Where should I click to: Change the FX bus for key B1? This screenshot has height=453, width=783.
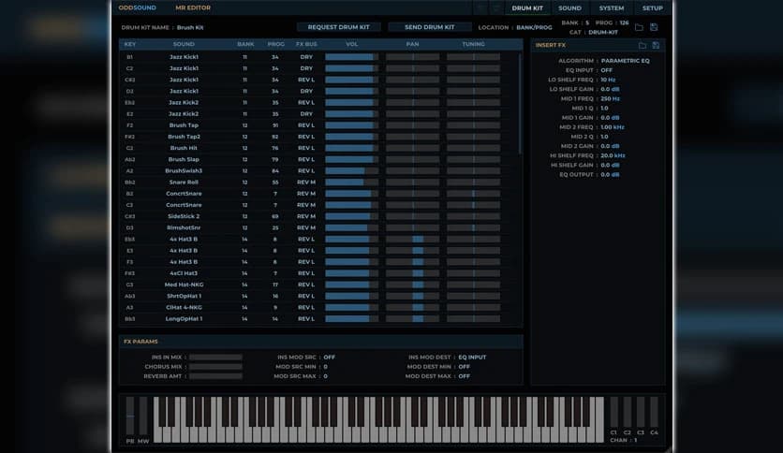point(306,57)
